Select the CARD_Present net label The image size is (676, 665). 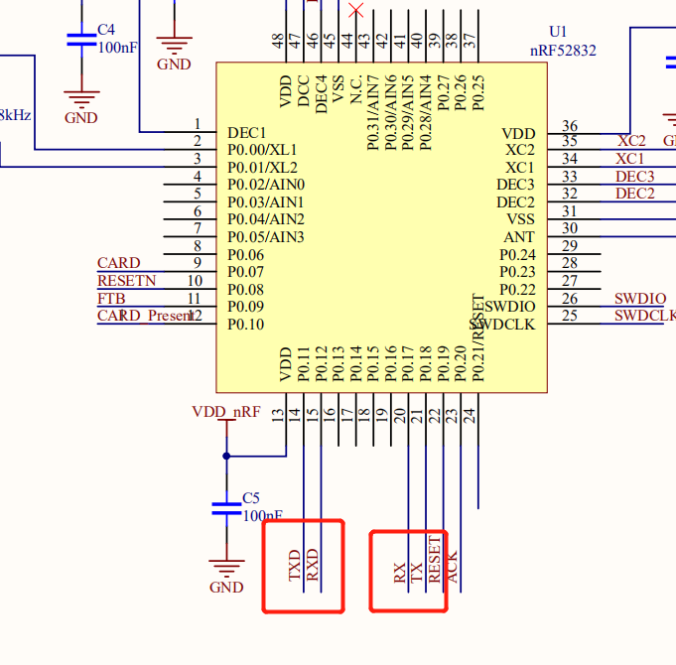tap(144, 316)
